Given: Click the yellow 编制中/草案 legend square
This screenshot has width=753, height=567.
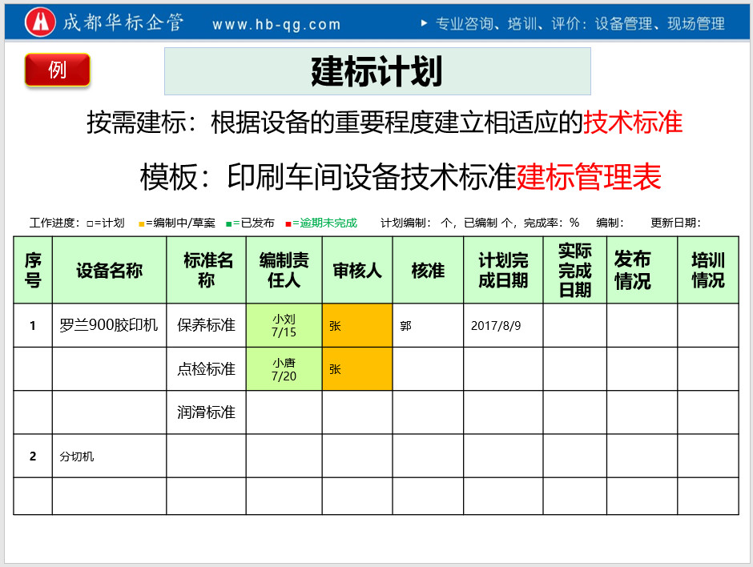Looking at the screenshot, I should 141,223.
